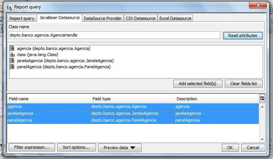This screenshot has width=273, height=159.
Task: Click Add selected field(s) button
Action: tap(198, 84)
